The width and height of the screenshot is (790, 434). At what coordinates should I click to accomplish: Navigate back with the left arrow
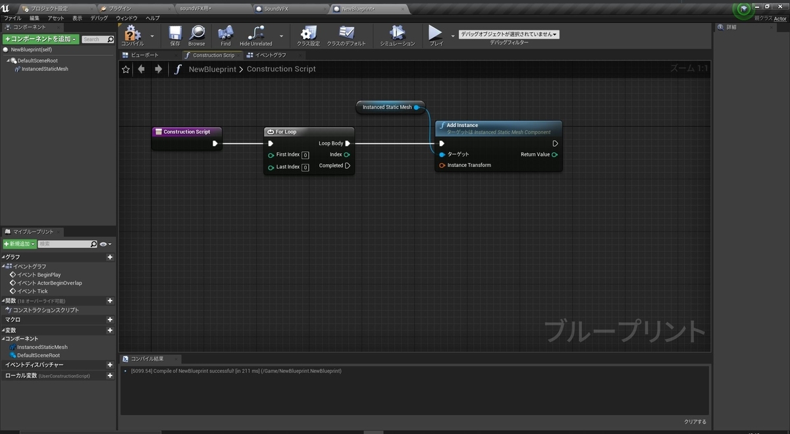tap(142, 69)
